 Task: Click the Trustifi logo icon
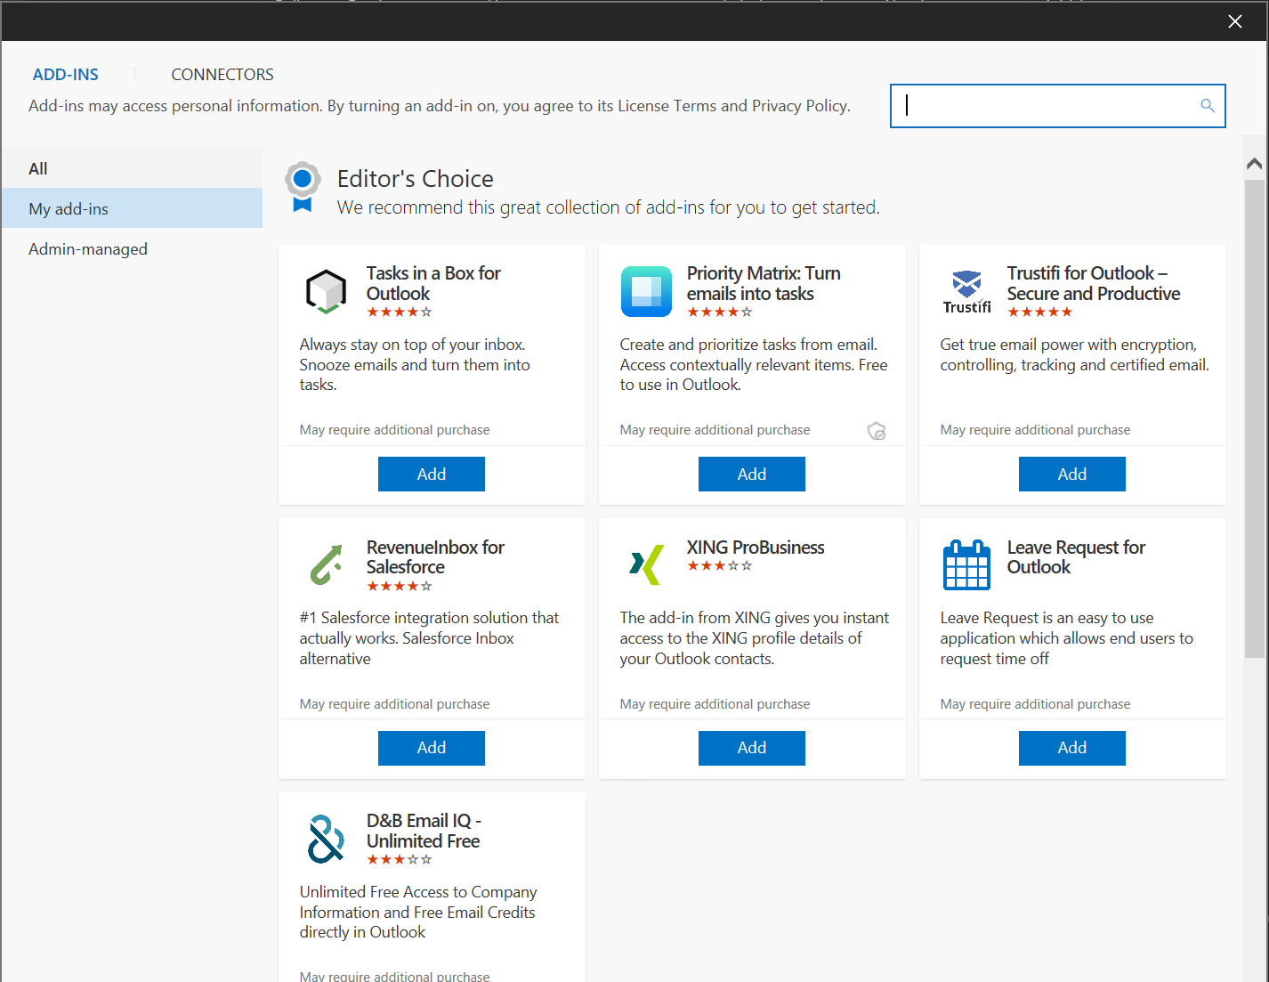966,292
